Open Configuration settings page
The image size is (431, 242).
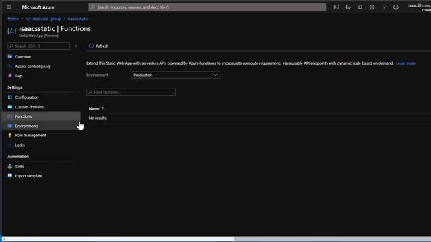pyautogui.click(x=27, y=97)
